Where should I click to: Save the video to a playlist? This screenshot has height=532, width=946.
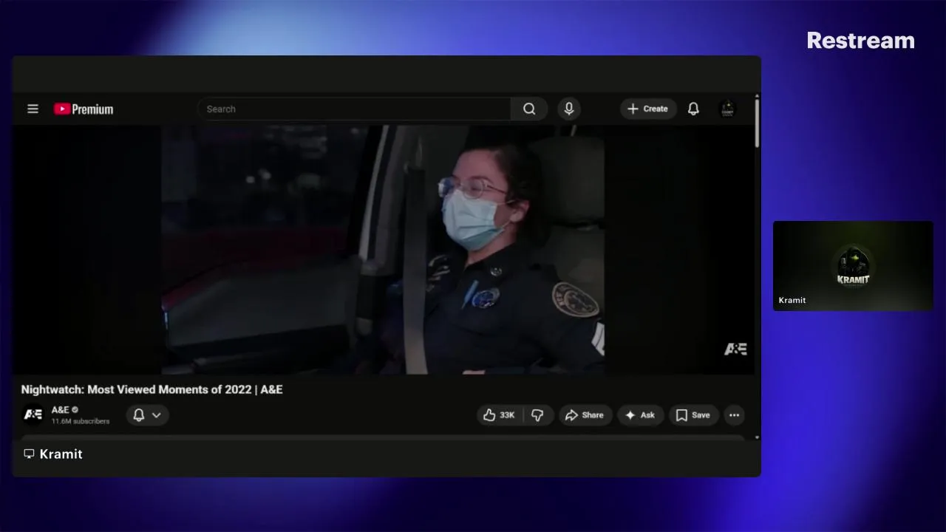[693, 415]
